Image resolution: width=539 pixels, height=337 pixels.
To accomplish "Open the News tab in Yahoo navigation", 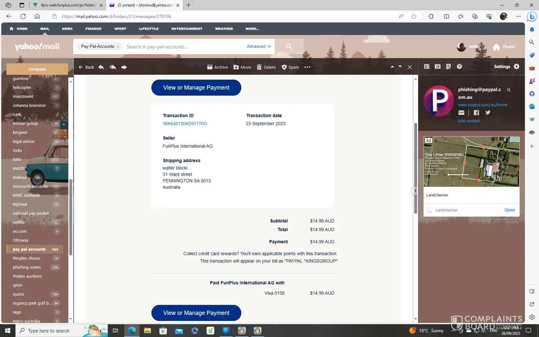I will coord(67,29).
